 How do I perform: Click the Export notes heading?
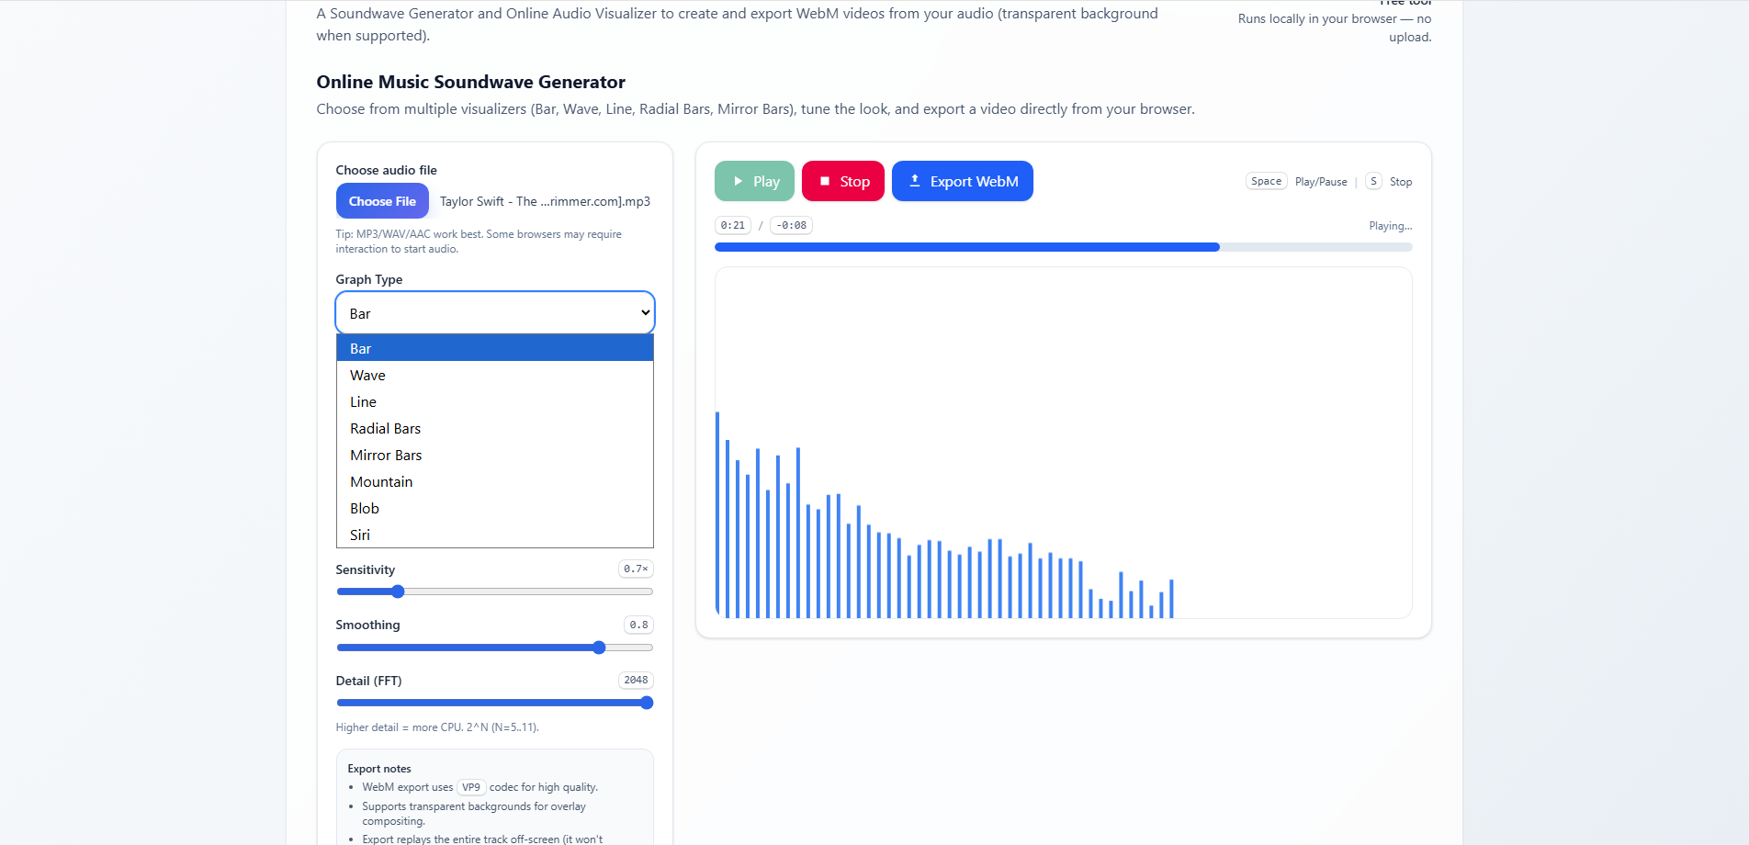379,769
